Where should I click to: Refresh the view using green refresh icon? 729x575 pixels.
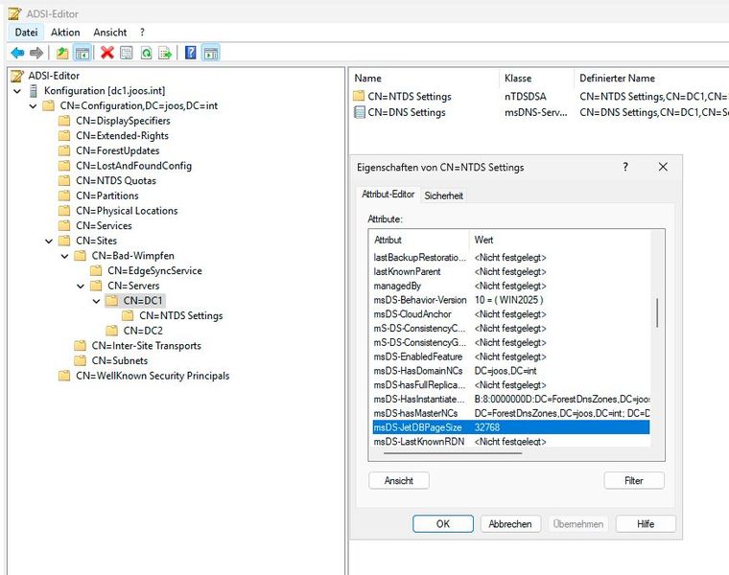pyautogui.click(x=146, y=53)
